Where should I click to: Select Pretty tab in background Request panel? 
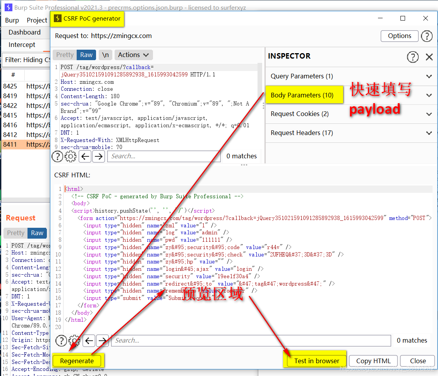15,233
